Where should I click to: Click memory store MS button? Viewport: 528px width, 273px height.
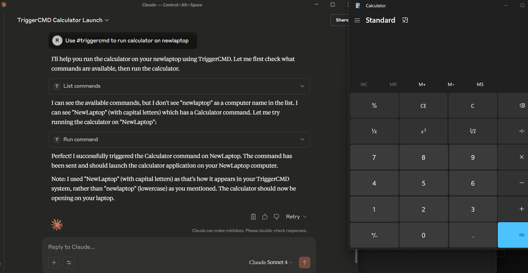(x=480, y=84)
